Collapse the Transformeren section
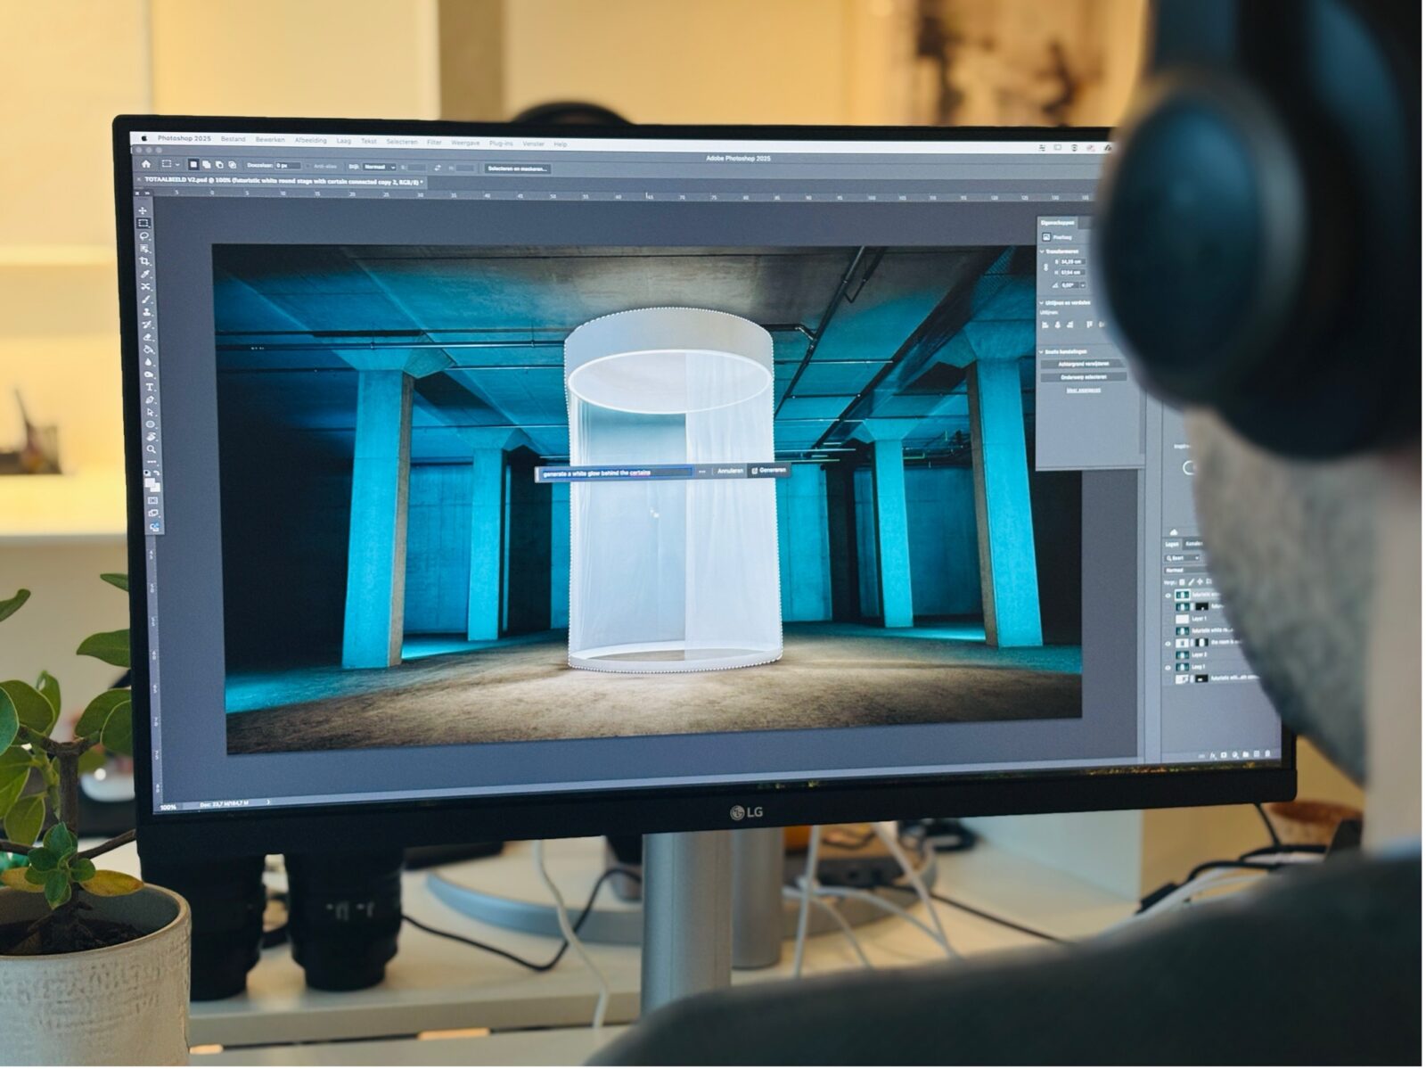Screen dimensions: 1426x1069 [x=1041, y=251]
